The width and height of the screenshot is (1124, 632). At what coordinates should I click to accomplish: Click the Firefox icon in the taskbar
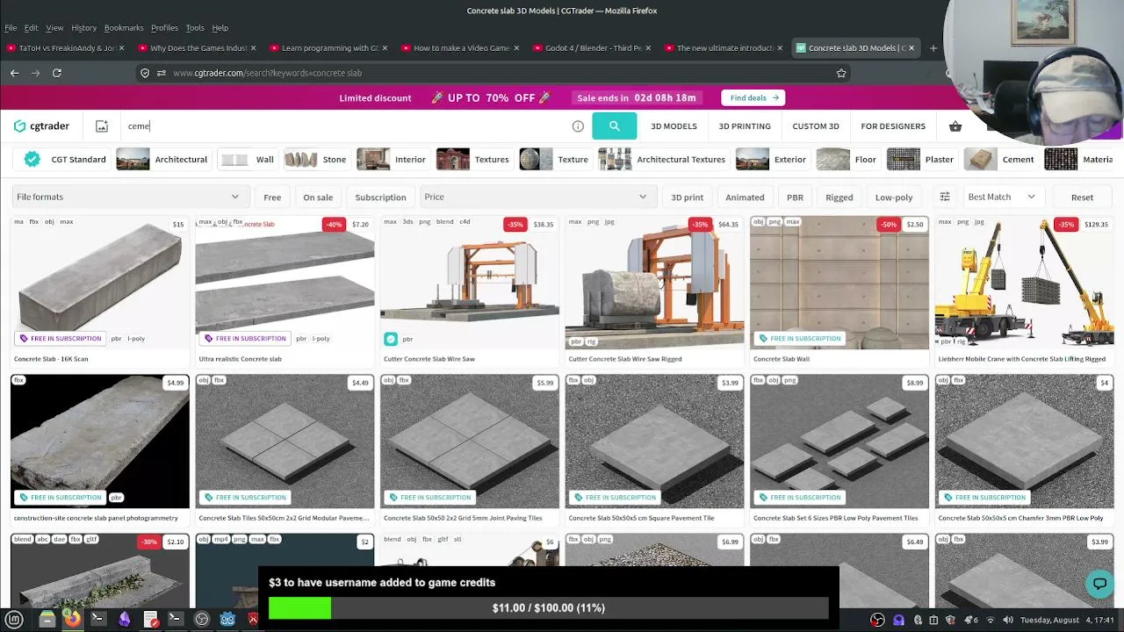coord(72,620)
